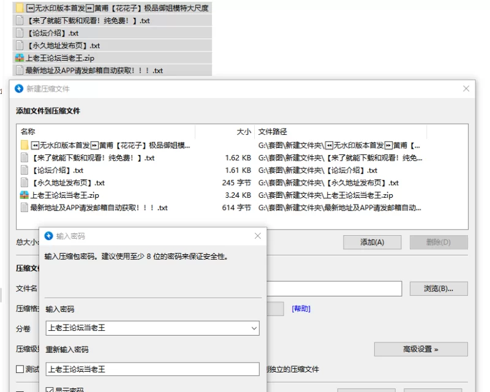
Task: Close the 输入密码 dialog
Action: [257, 236]
